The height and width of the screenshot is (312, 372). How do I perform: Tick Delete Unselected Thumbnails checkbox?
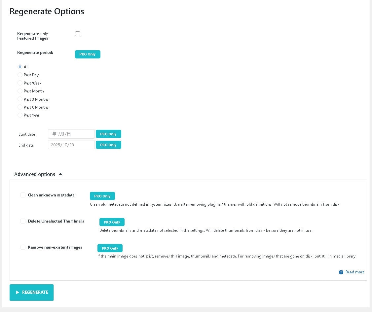(x=23, y=221)
